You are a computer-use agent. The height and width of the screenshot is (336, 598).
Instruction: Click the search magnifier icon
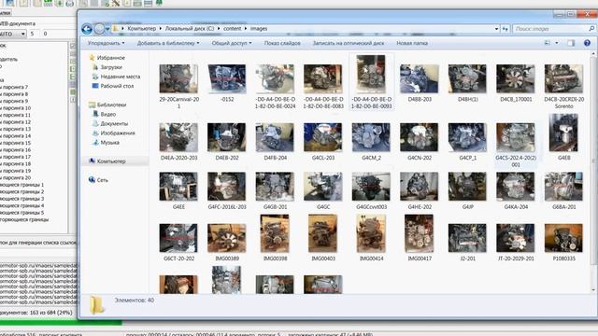[x=591, y=29]
